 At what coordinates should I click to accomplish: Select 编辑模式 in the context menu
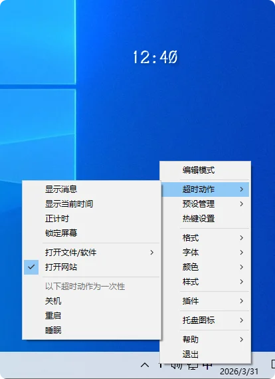tap(205, 170)
